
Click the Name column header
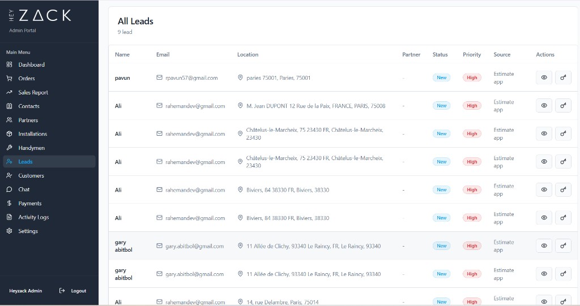click(x=122, y=54)
